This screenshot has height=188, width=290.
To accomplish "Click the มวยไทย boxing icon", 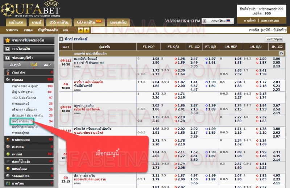I will [x=8, y=183].
